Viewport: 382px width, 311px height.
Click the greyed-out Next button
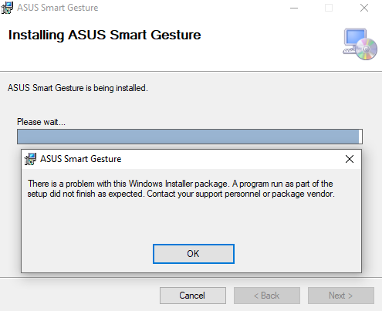pyautogui.click(x=341, y=296)
